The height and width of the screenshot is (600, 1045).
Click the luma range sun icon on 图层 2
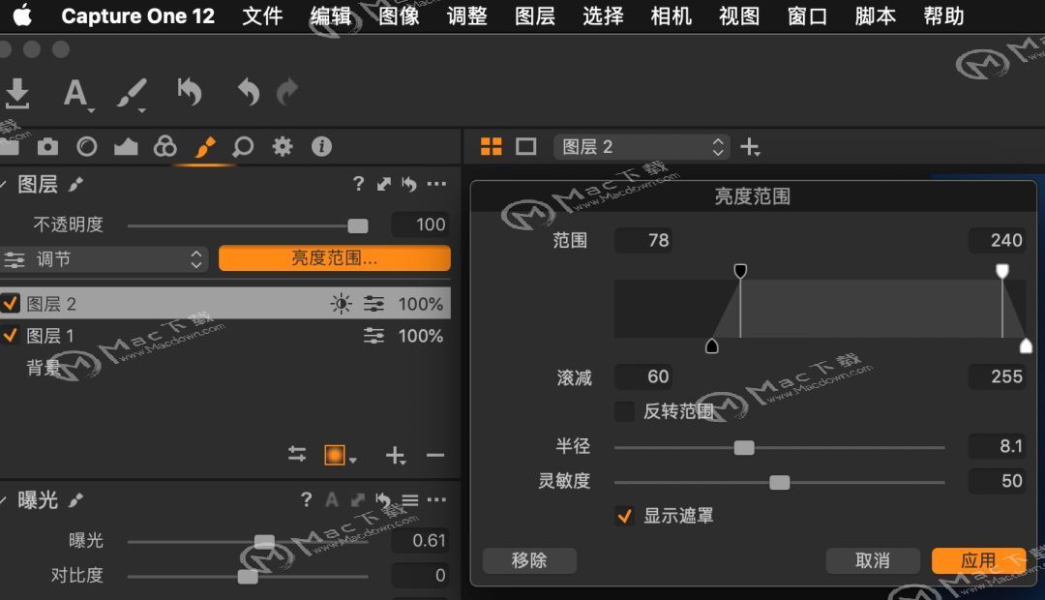342,304
